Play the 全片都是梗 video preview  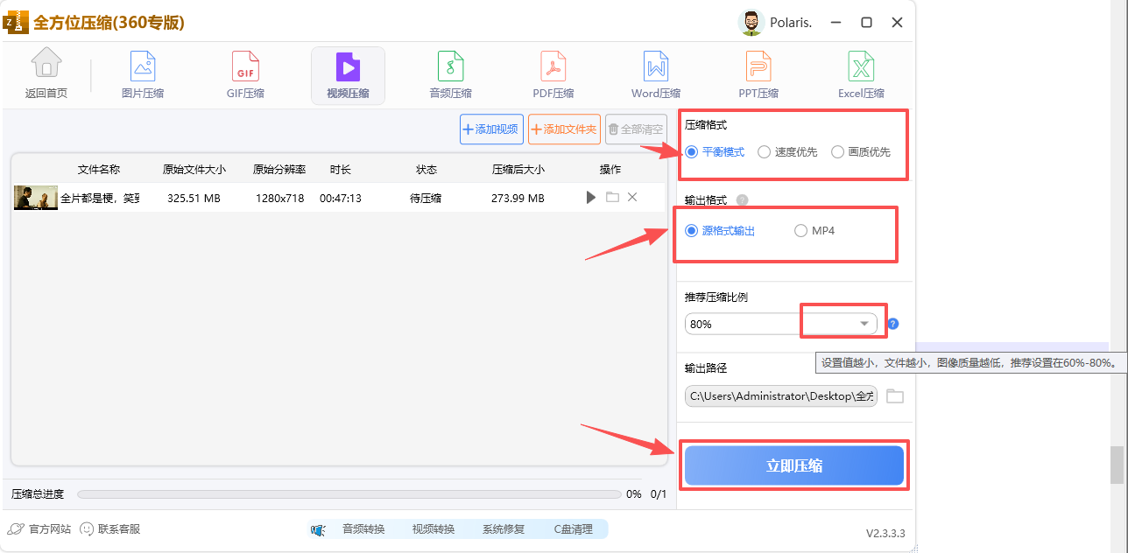click(x=589, y=197)
